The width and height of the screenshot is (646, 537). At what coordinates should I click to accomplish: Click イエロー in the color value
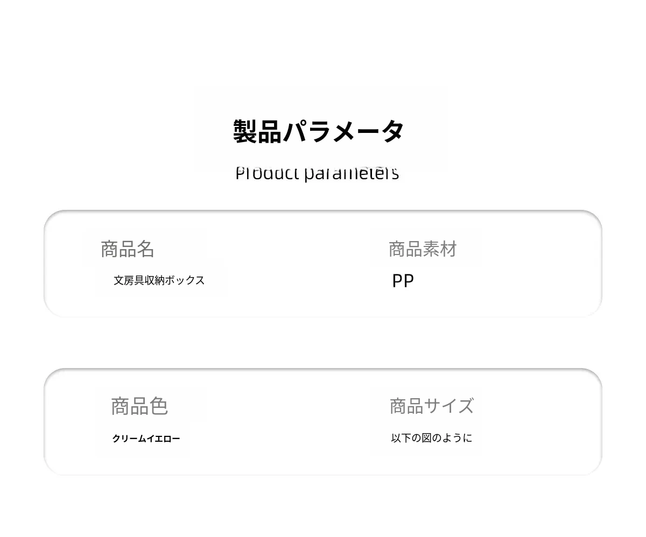pos(164,439)
